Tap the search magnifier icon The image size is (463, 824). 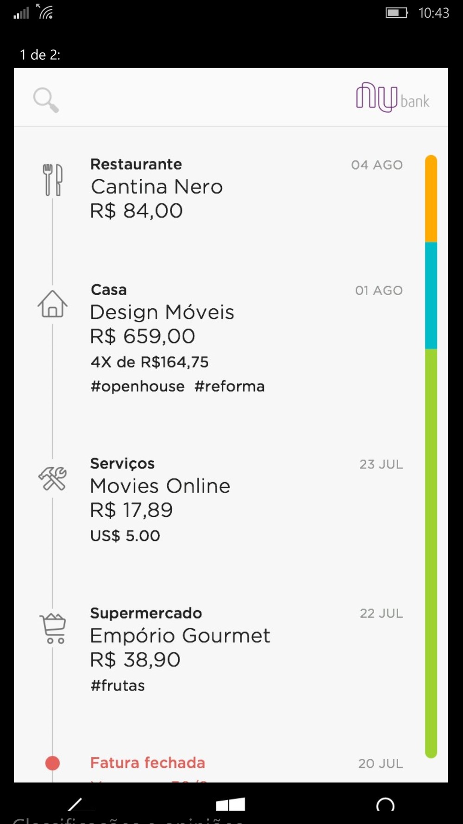(46, 100)
